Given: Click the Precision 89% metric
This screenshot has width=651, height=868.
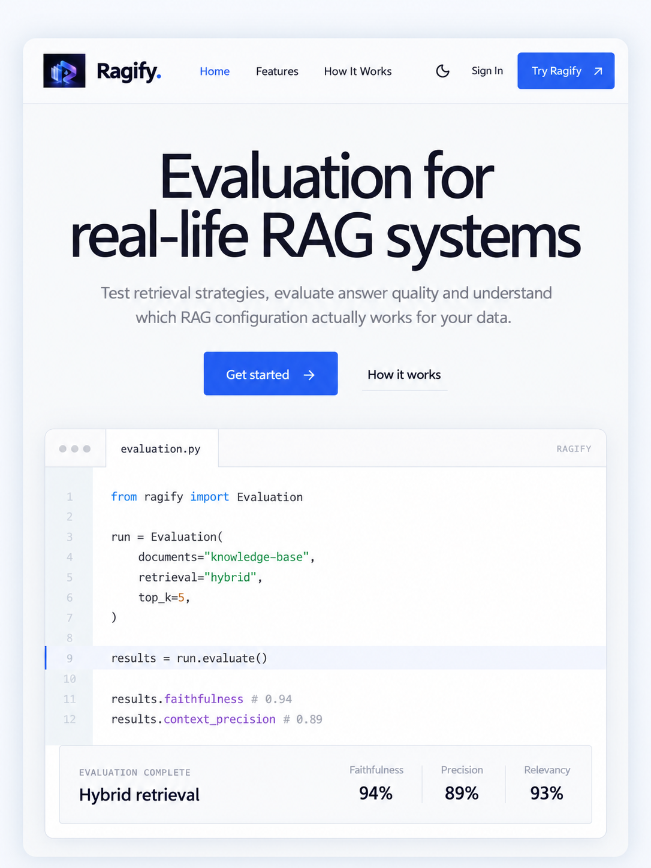Looking at the screenshot, I should click(x=462, y=784).
